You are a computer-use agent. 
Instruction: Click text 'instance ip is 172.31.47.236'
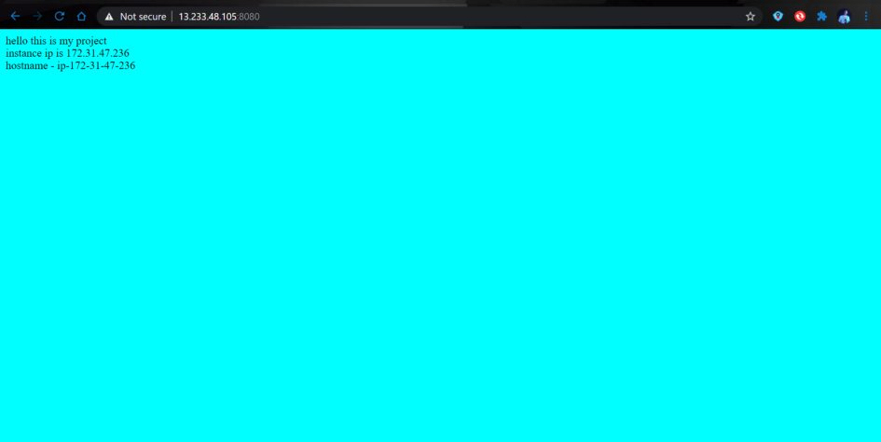(67, 53)
